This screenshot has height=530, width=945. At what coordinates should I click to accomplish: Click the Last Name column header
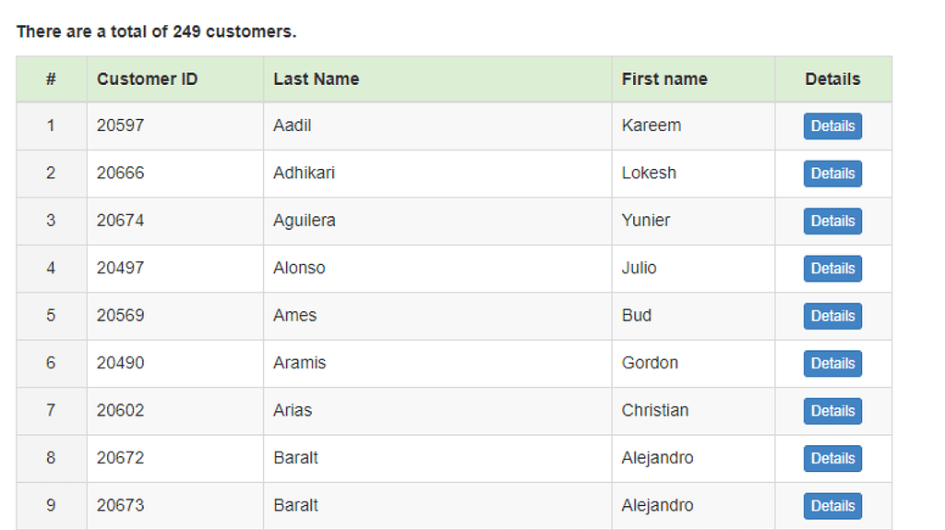coord(317,79)
